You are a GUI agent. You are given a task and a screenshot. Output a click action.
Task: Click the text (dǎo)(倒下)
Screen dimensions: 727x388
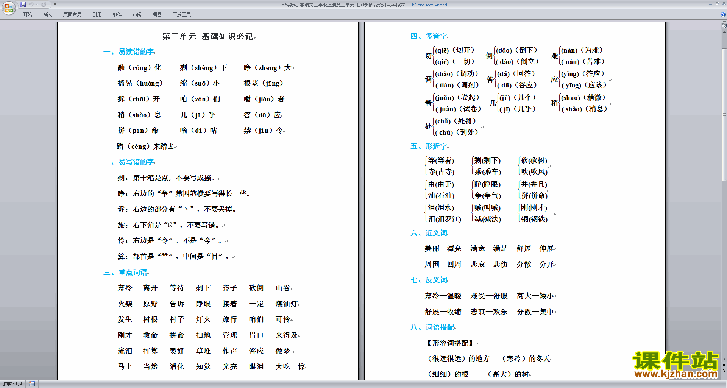(516, 50)
